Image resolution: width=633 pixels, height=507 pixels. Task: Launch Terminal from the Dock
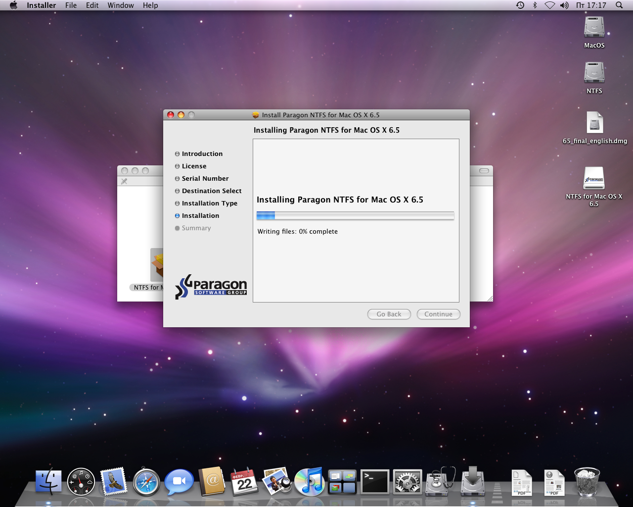(375, 482)
